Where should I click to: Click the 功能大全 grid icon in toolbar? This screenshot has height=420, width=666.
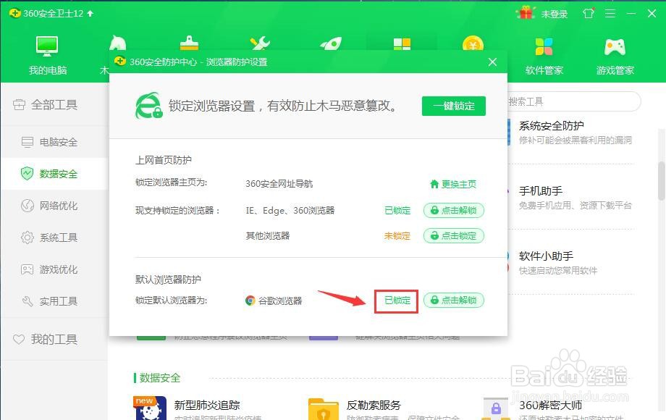402,44
